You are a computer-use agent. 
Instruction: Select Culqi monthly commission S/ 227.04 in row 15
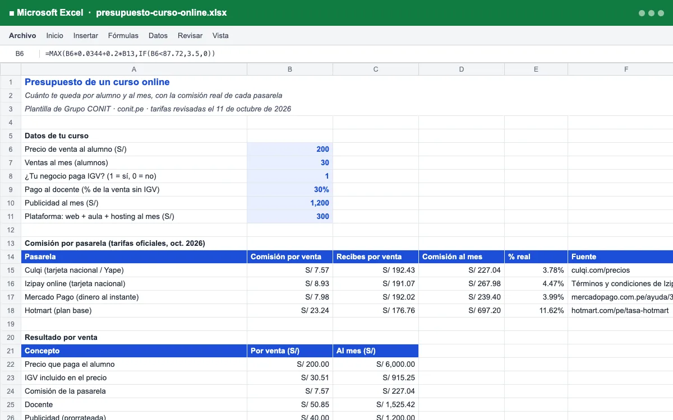[462, 270]
